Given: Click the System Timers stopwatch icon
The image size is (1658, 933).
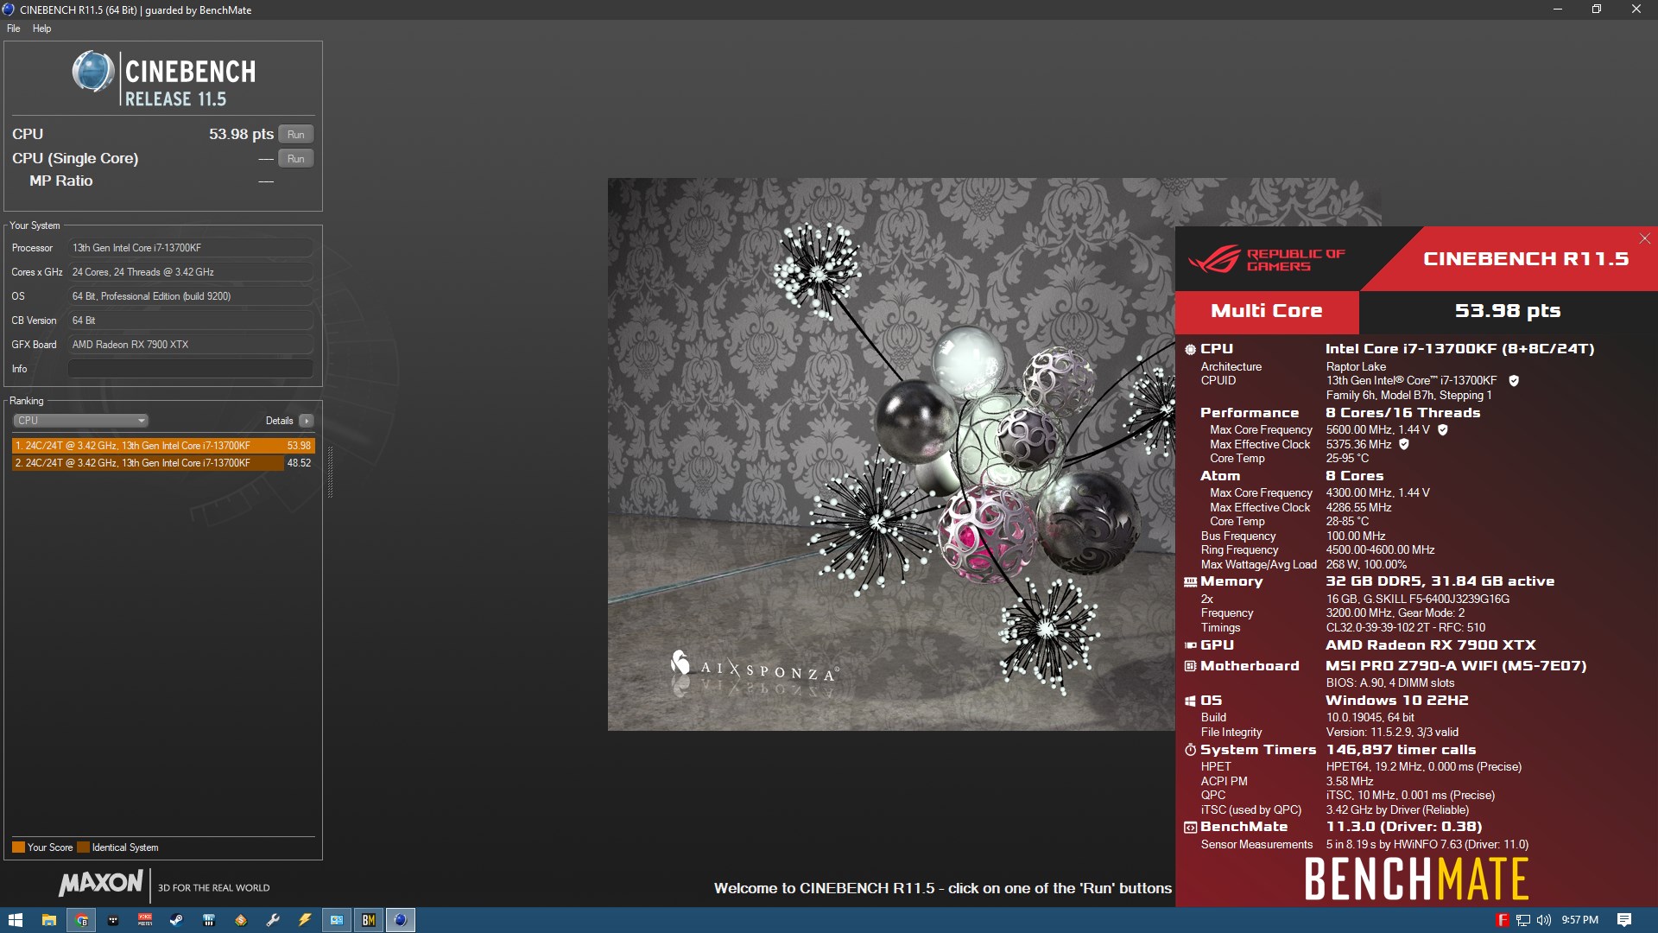Looking at the screenshot, I should pos(1190,750).
